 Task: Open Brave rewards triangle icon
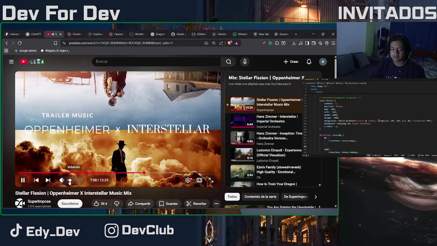pos(236,43)
